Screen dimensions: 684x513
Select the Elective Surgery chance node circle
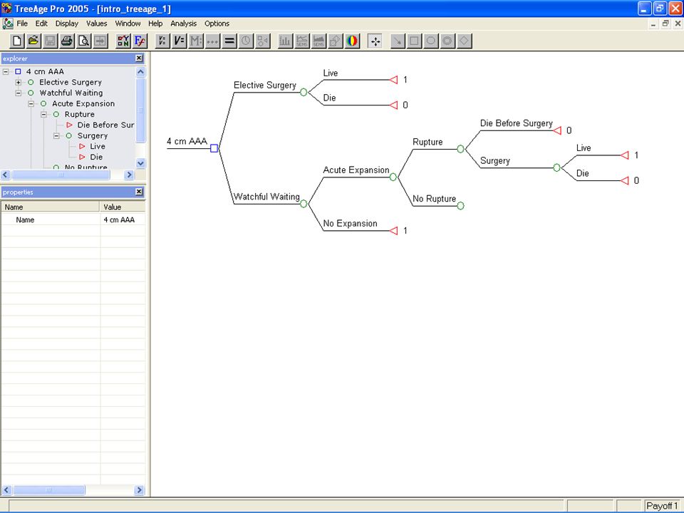304,92
